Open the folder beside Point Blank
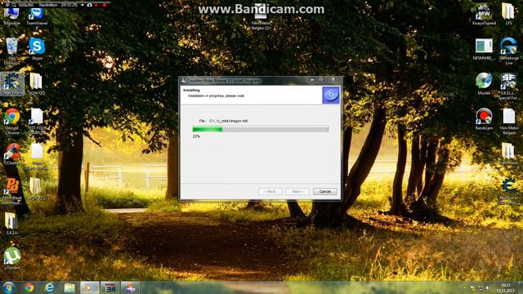This screenshot has width=523, height=294. coord(36,189)
